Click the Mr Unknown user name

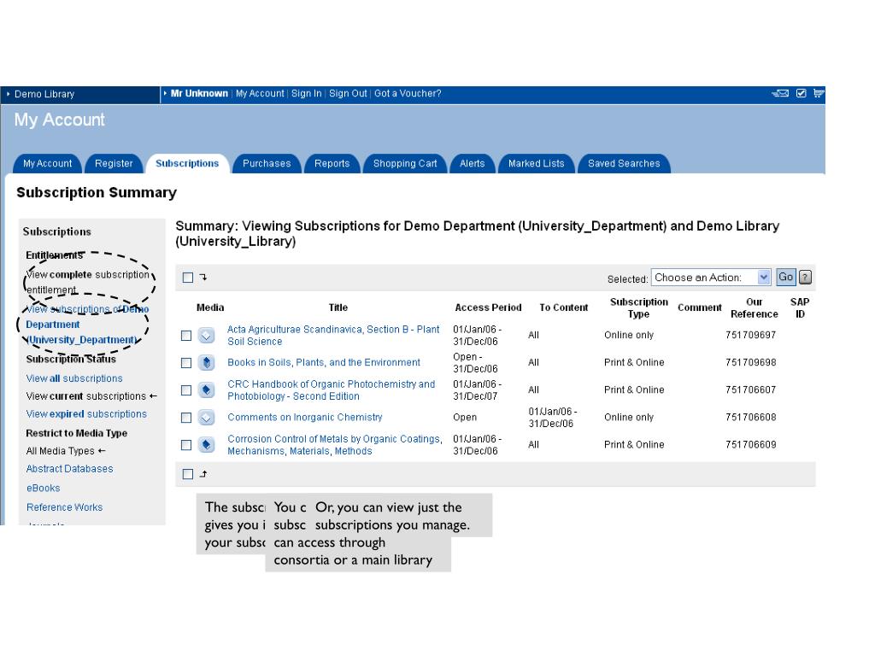click(199, 94)
